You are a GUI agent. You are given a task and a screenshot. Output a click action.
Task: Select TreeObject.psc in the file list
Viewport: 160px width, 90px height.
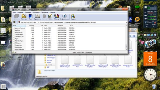[19, 36]
